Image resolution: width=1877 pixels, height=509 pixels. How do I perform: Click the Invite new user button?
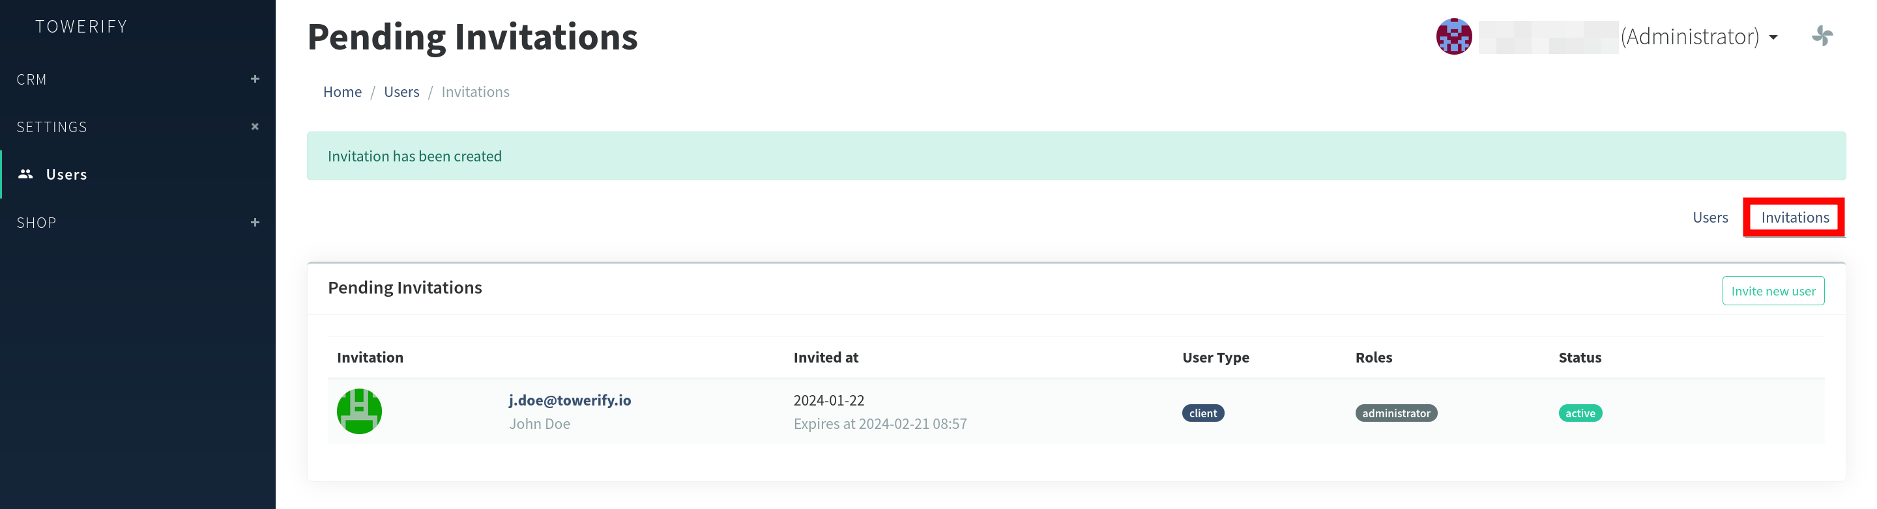pos(1772,290)
